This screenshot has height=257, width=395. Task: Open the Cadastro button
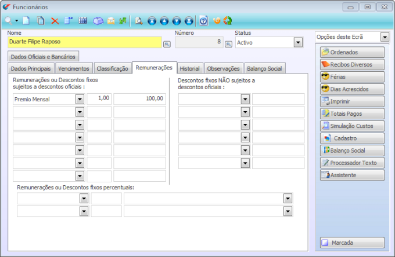353,138
